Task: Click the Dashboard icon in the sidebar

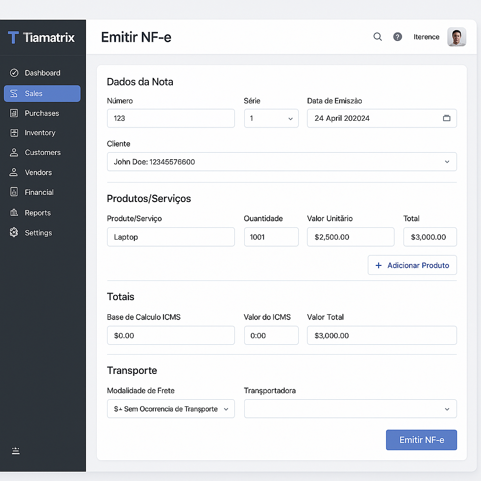Action: pos(14,73)
